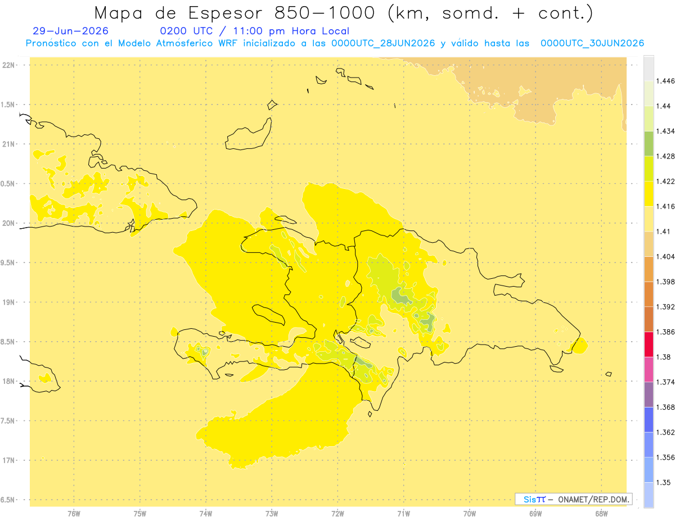Click the green swatch between 1.428 and 1.434
The width and height of the screenshot is (675, 521).
649,143
